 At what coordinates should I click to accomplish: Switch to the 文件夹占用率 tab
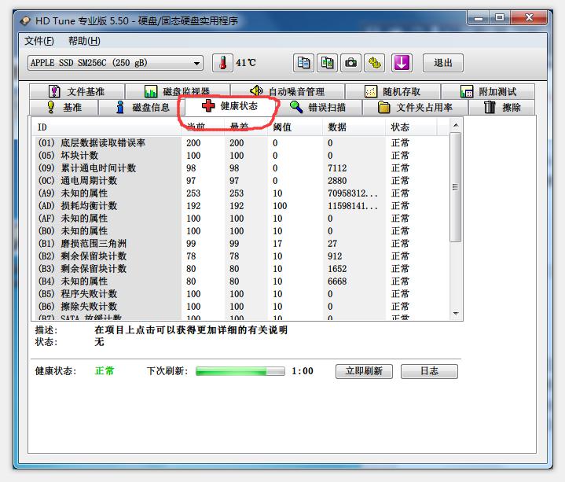[x=415, y=108]
